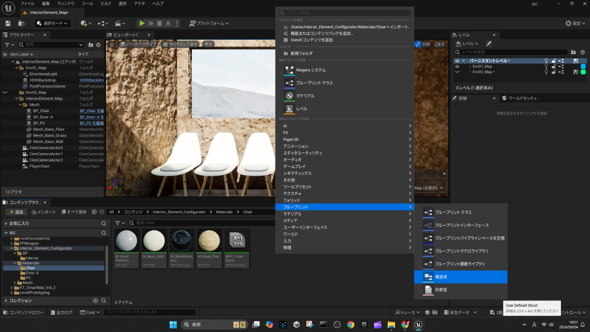Click the 追加 (Add) button
Viewport: 590px width, 332px height.
(16, 212)
